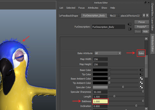Open Channel Box / Layer Editor side tab
This screenshot has width=155, height=110.
[x=152, y=17]
